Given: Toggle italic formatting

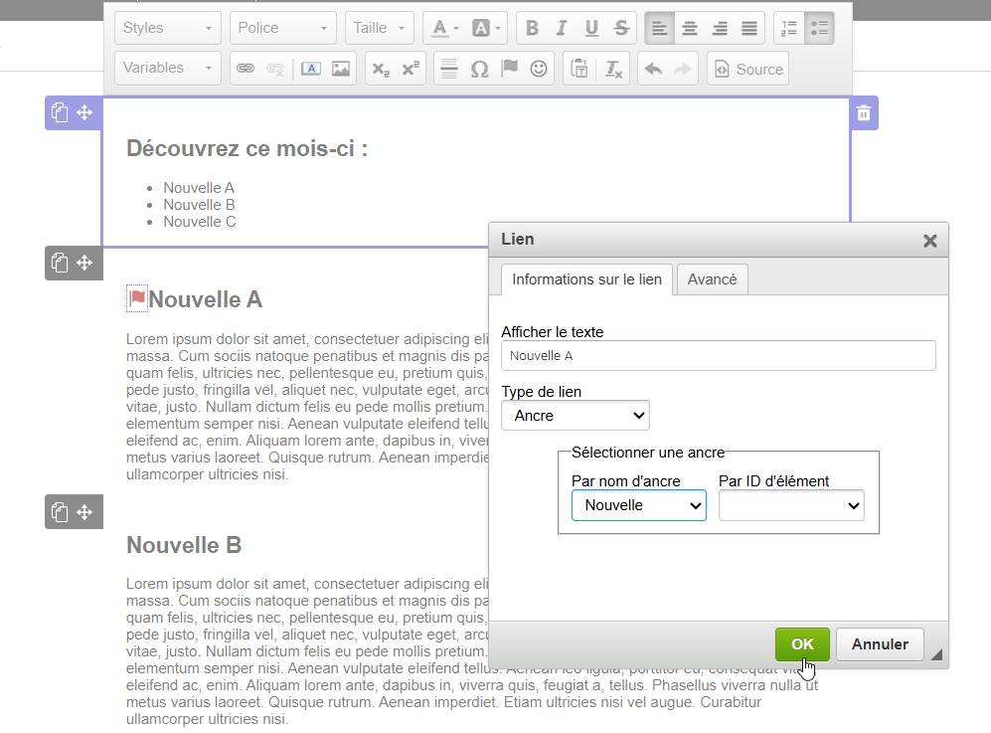Looking at the screenshot, I should pos(562,28).
